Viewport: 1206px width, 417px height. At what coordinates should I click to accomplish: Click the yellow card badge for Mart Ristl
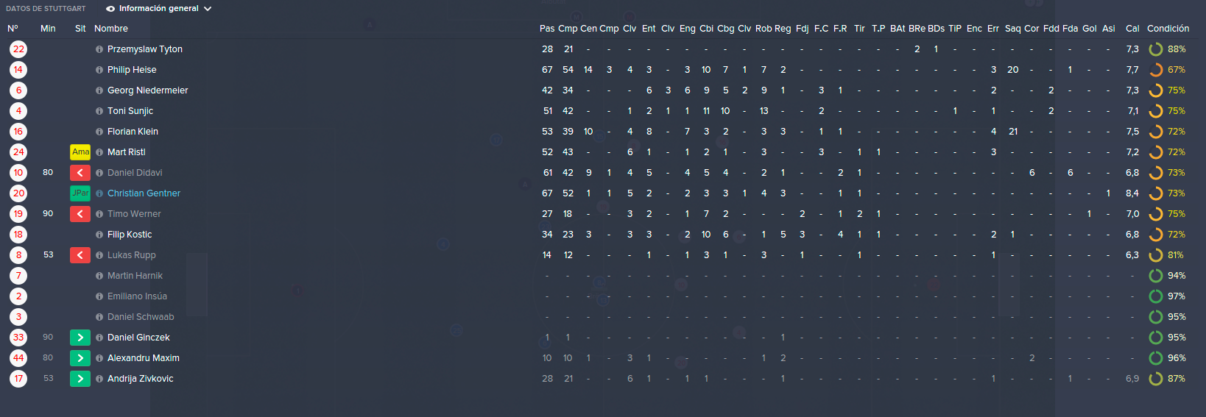pos(80,152)
